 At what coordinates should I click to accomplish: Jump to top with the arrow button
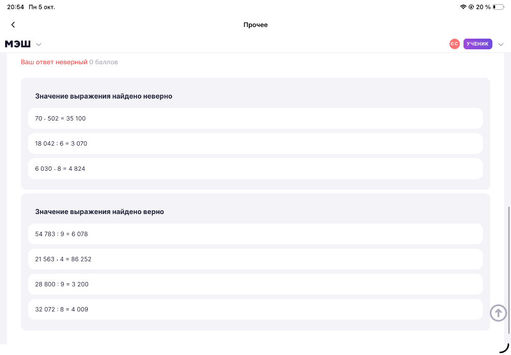(498, 313)
